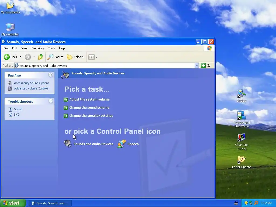Viewport: 276px width, 207px height.
Task: Open the Sound troubleshooter link
Action: (x=18, y=109)
